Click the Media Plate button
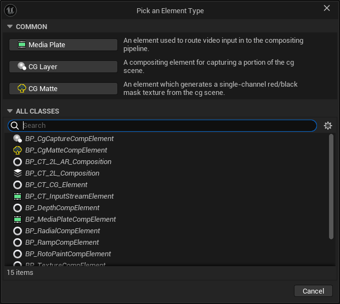 [x=63, y=45]
